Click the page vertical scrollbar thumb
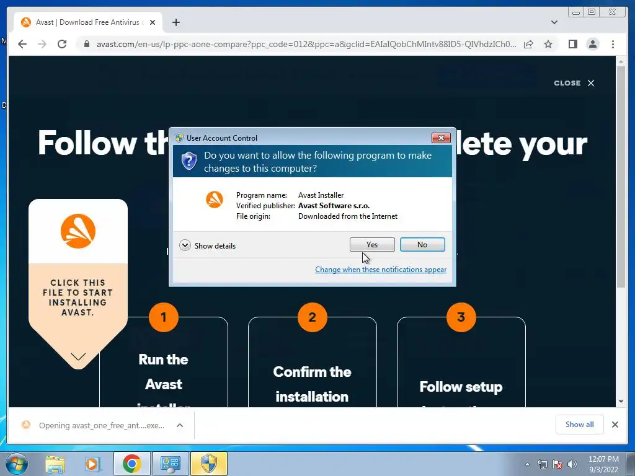 (x=621, y=177)
